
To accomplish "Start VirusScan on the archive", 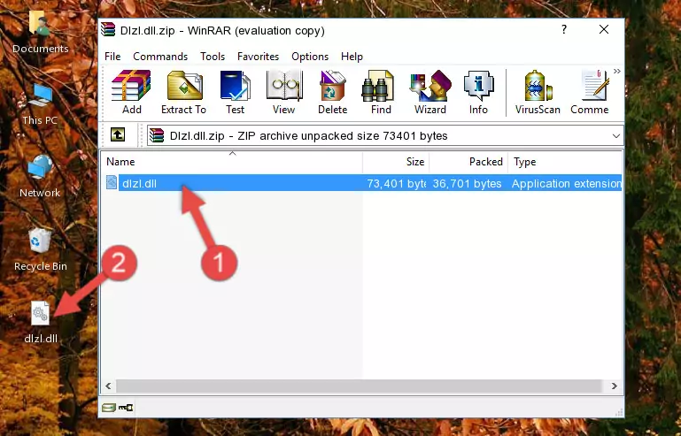I will coord(538,92).
